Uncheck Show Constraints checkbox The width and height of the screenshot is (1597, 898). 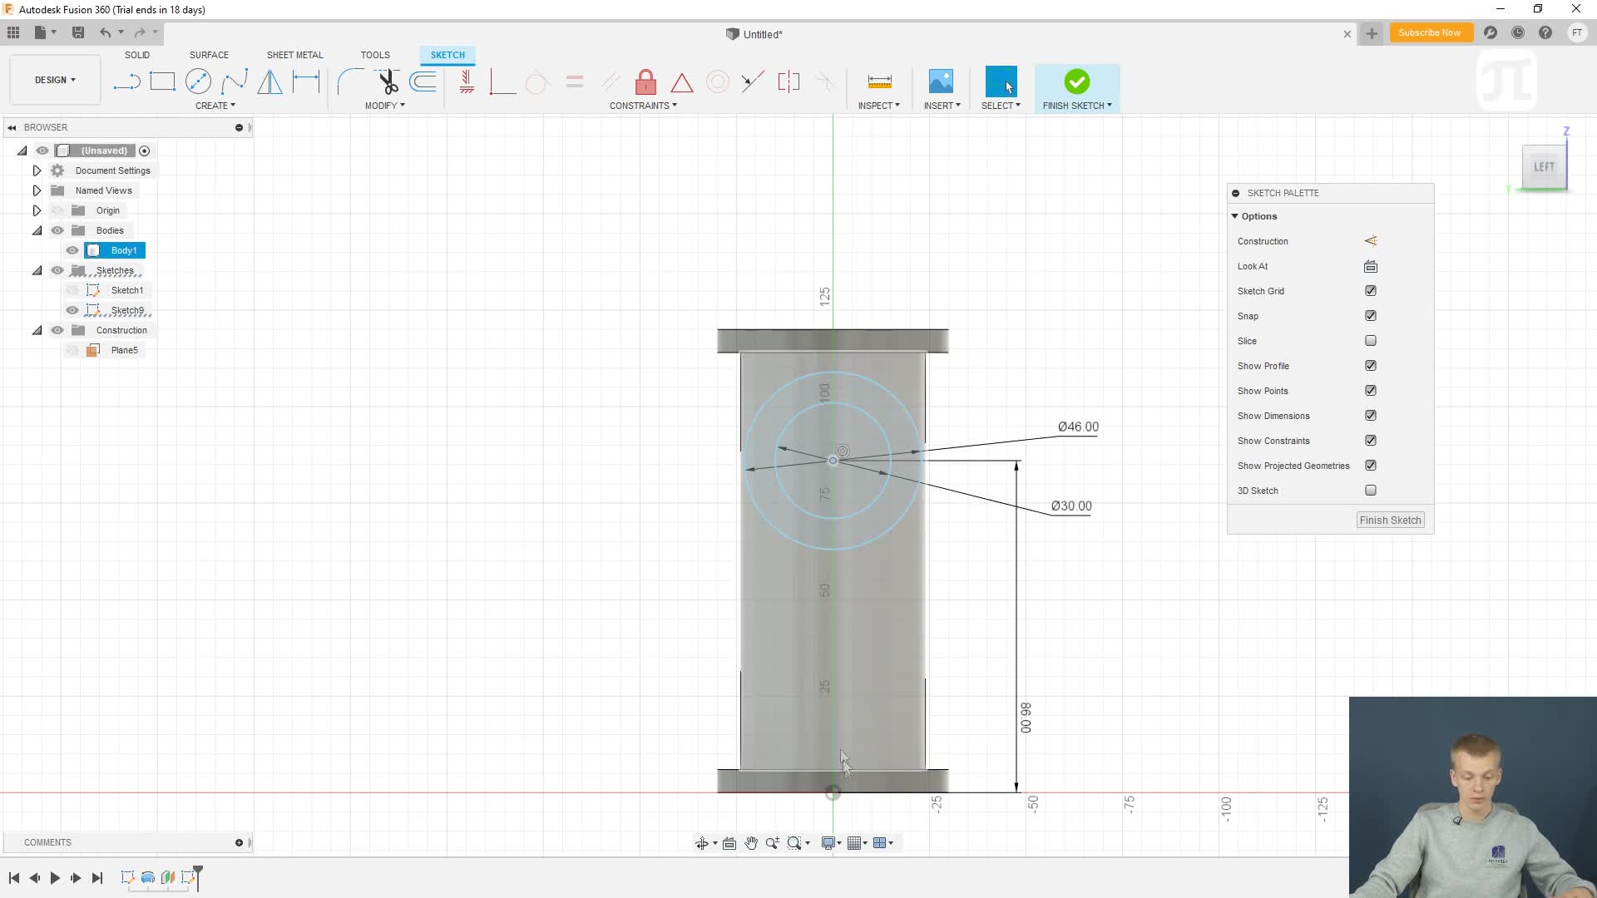(1371, 441)
